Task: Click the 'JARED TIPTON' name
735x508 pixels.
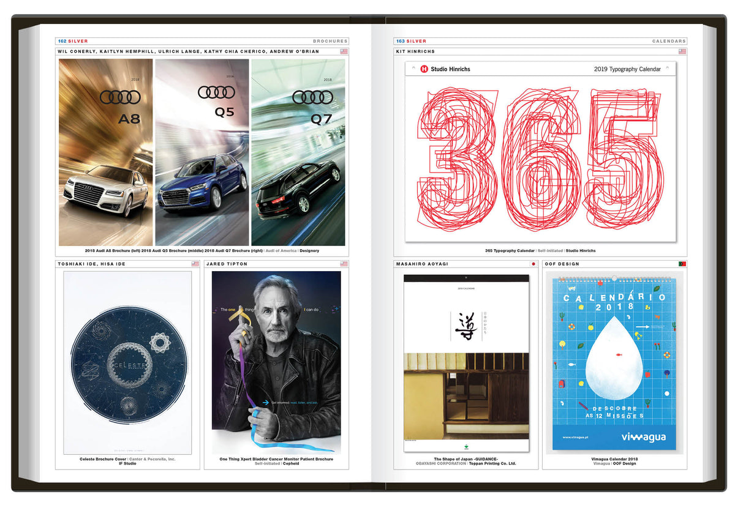Action: (225, 264)
